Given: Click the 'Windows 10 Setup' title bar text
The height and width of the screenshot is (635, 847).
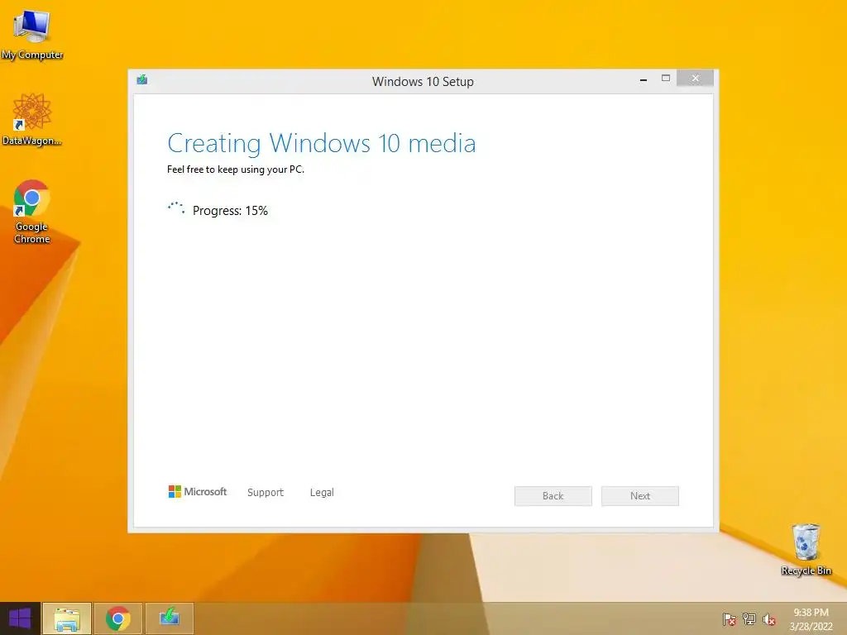Looking at the screenshot, I should (423, 82).
